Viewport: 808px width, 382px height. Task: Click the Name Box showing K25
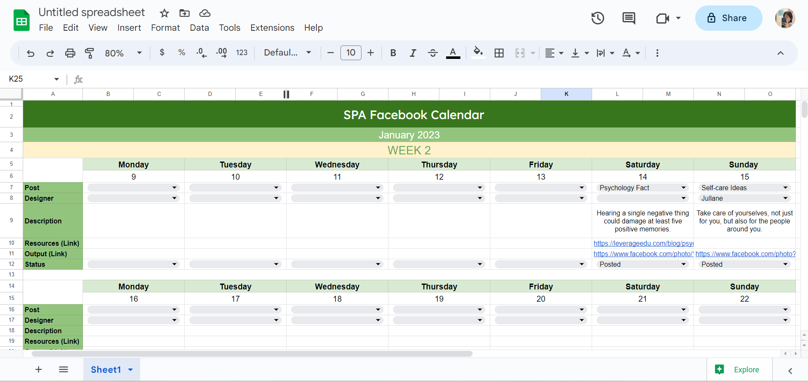[29, 79]
